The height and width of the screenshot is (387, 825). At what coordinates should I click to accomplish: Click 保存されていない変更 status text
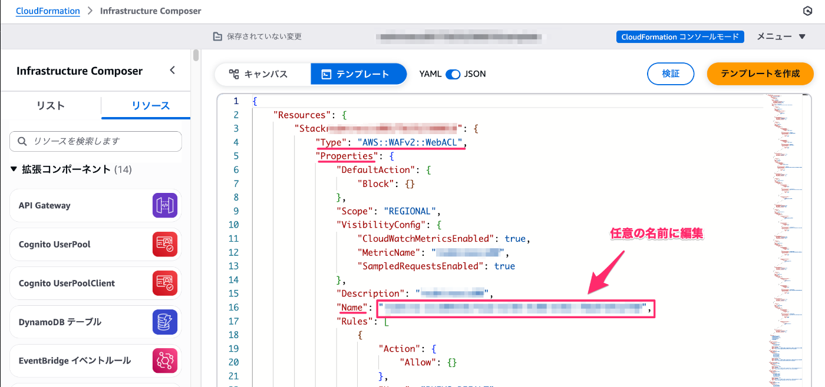tap(264, 36)
